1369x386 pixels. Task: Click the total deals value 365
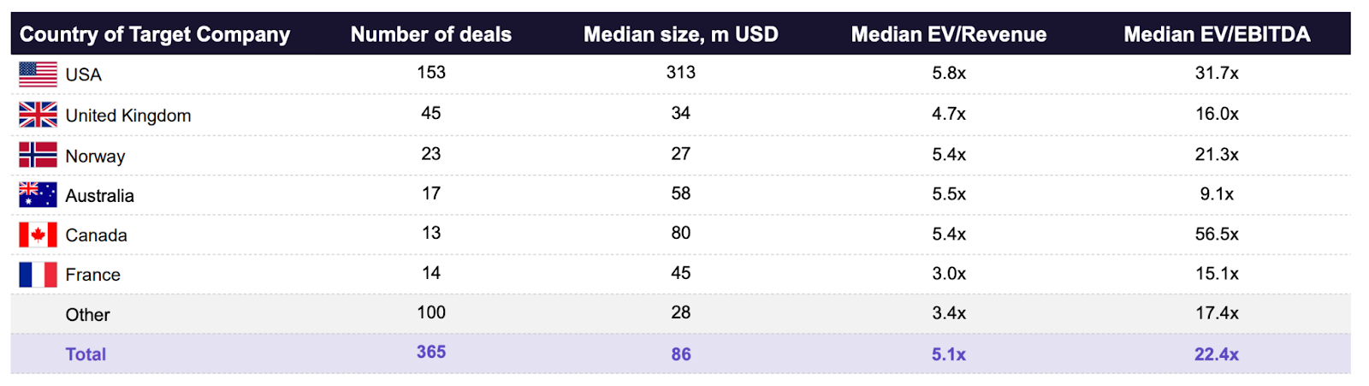click(x=431, y=352)
